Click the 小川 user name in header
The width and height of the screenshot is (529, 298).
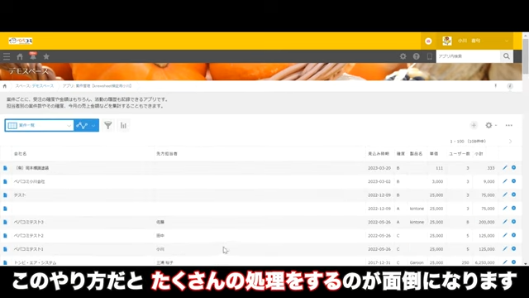tap(469, 41)
